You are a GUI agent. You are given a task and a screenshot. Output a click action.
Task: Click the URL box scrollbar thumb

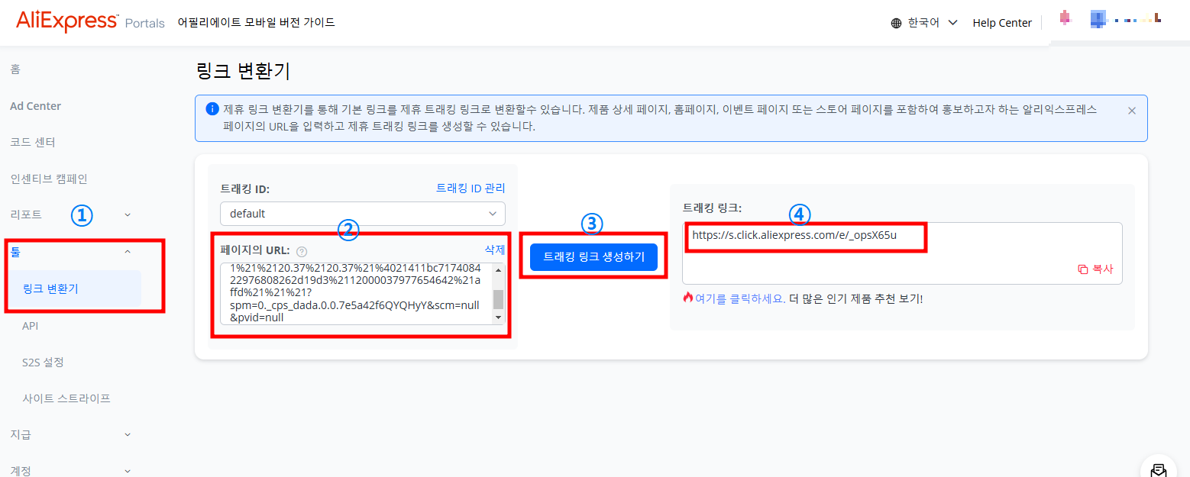tap(499, 299)
